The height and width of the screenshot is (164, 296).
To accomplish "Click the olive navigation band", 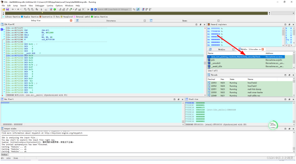I will (x=136, y=13).
